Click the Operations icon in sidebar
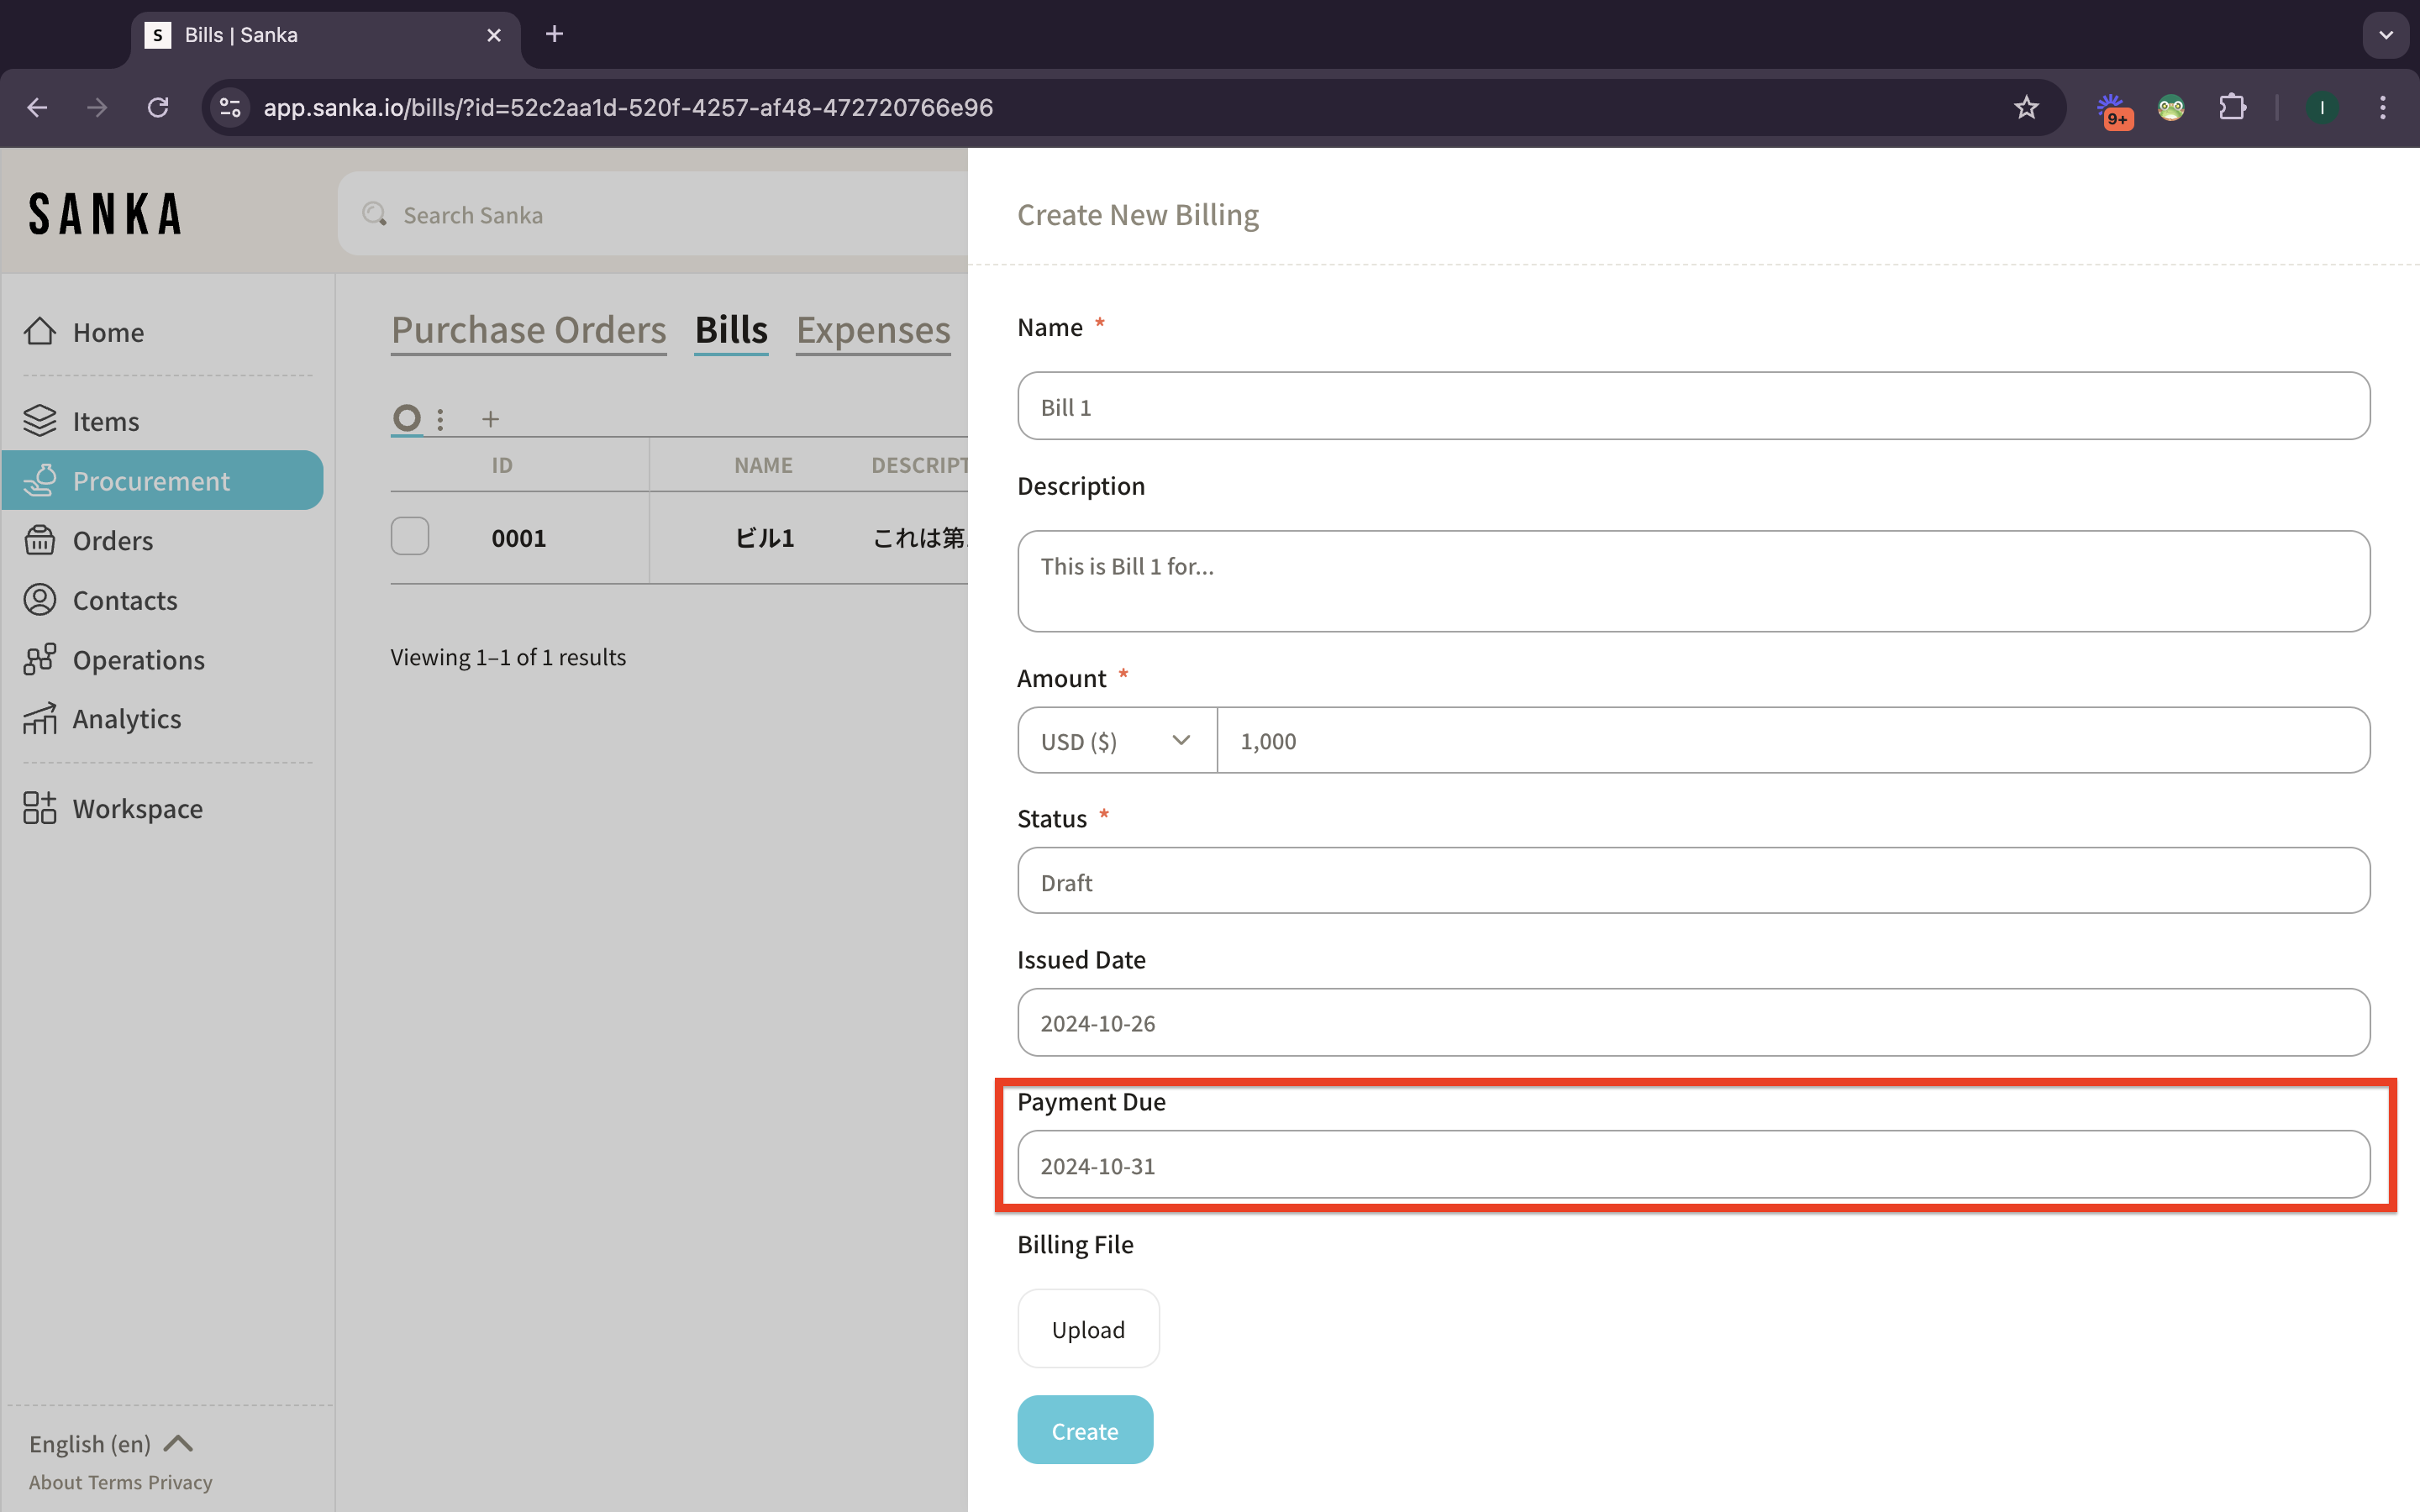 coord(40,659)
